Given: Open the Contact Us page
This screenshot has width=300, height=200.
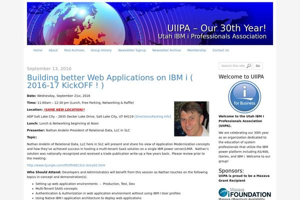Looking at the screenshot, I should [220, 50].
